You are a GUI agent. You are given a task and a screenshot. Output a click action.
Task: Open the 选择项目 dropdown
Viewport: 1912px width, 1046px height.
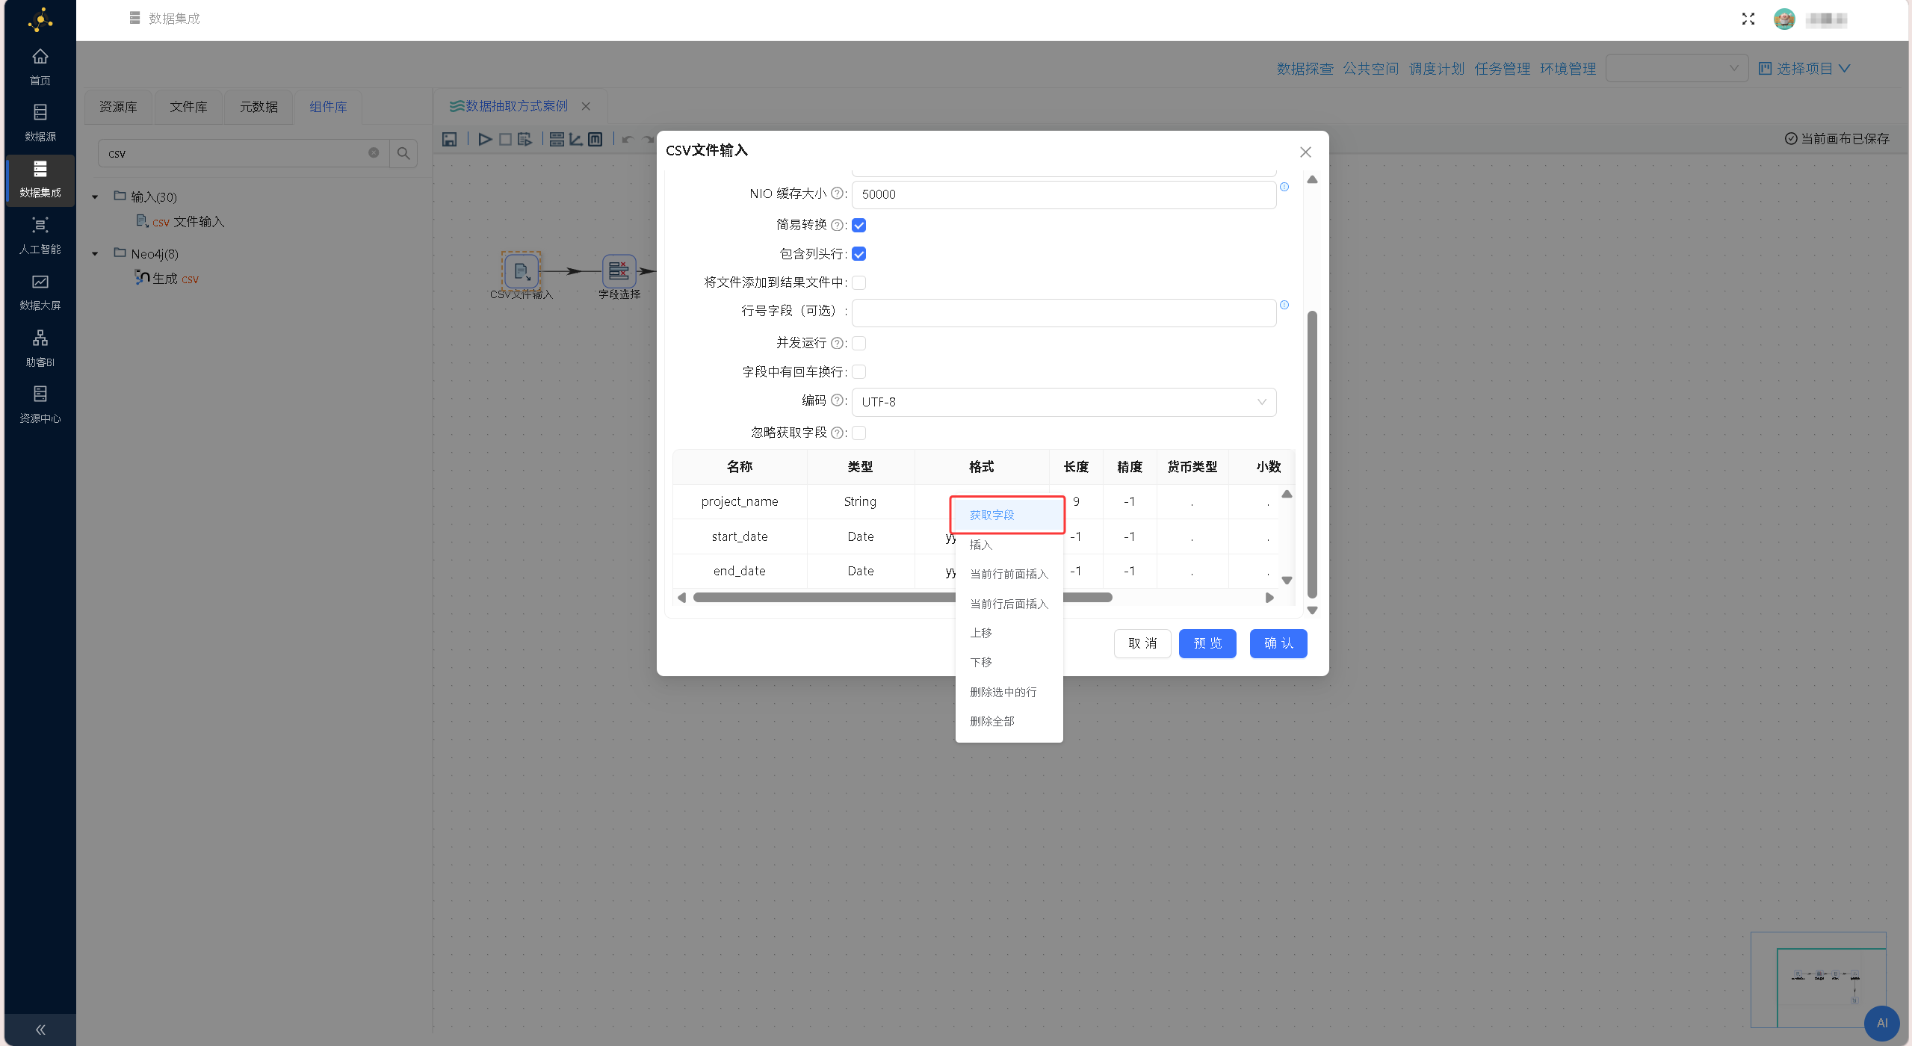[x=1804, y=68]
